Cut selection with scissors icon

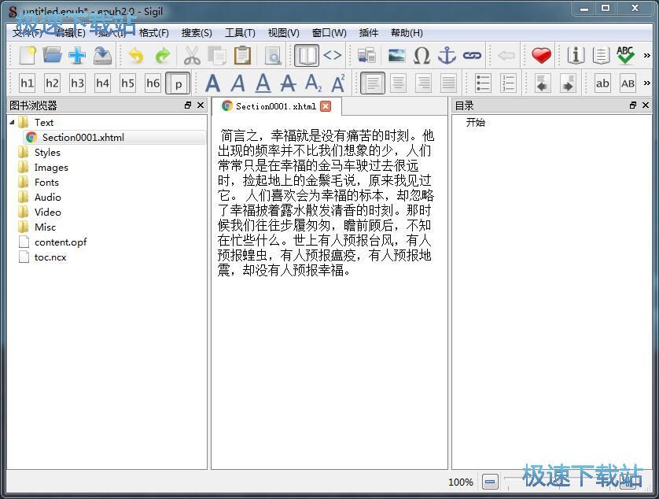(192, 55)
